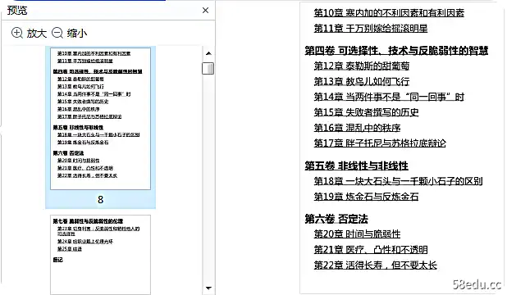This screenshot has width=507, height=295.
Task: Open link 第13章 教鸟儿如何飞行
Action: click(362, 81)
